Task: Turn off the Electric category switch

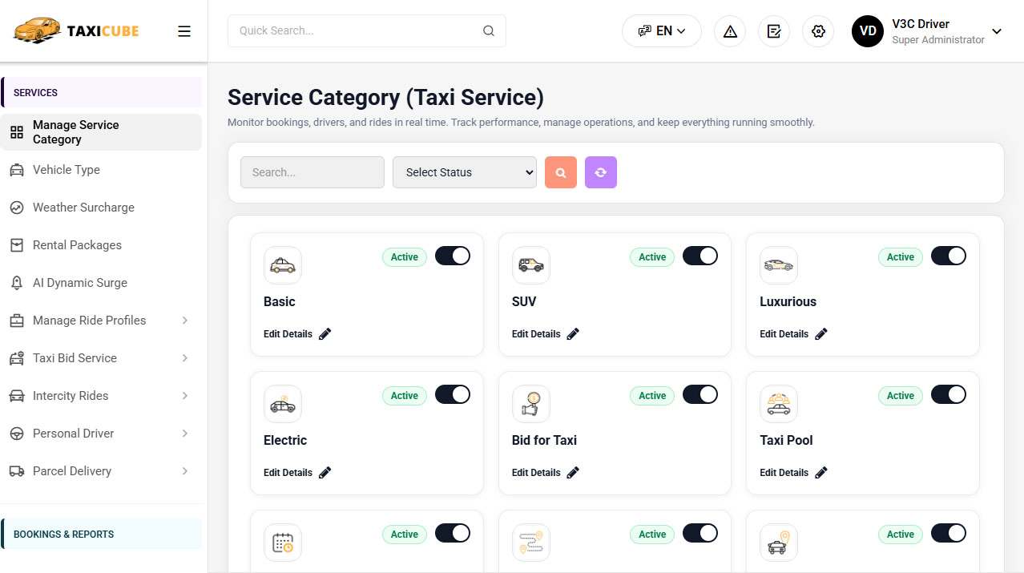Action: [453, 394]
